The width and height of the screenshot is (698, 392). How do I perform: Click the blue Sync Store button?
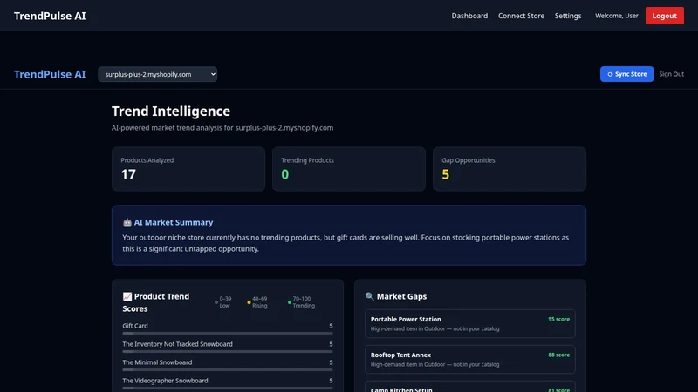tap(626, 74)
